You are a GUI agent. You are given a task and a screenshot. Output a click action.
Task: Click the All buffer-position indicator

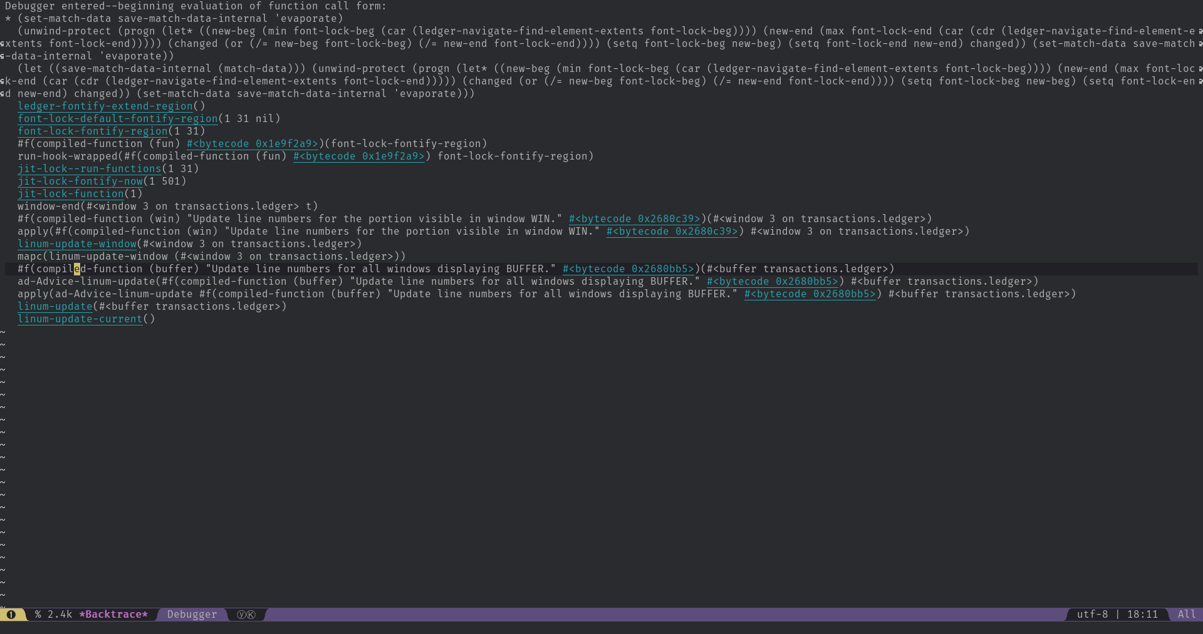1188,614
